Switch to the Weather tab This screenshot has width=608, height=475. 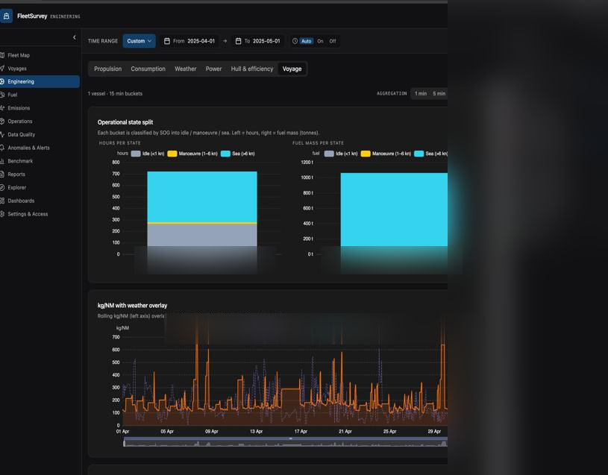(185, 69)
